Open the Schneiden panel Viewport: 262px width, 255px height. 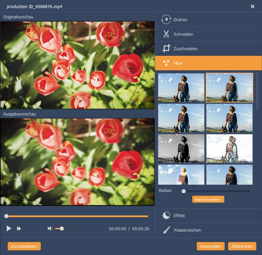[x=183, y=34]
